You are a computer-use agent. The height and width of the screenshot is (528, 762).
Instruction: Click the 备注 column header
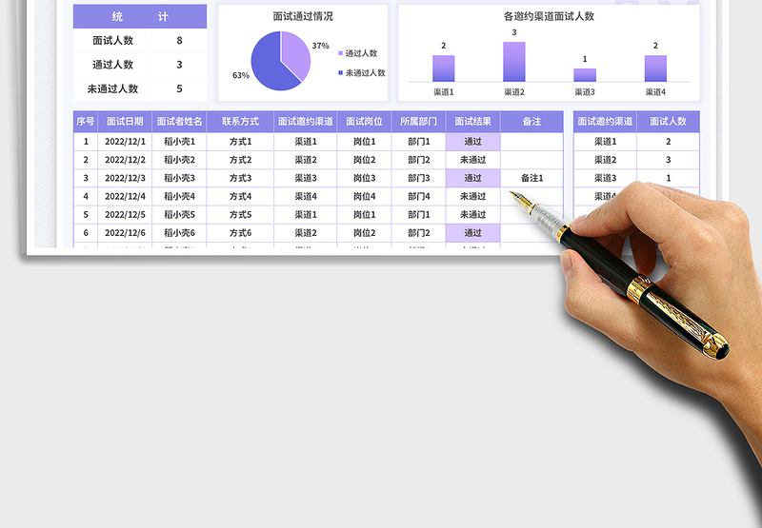[531, 122]
